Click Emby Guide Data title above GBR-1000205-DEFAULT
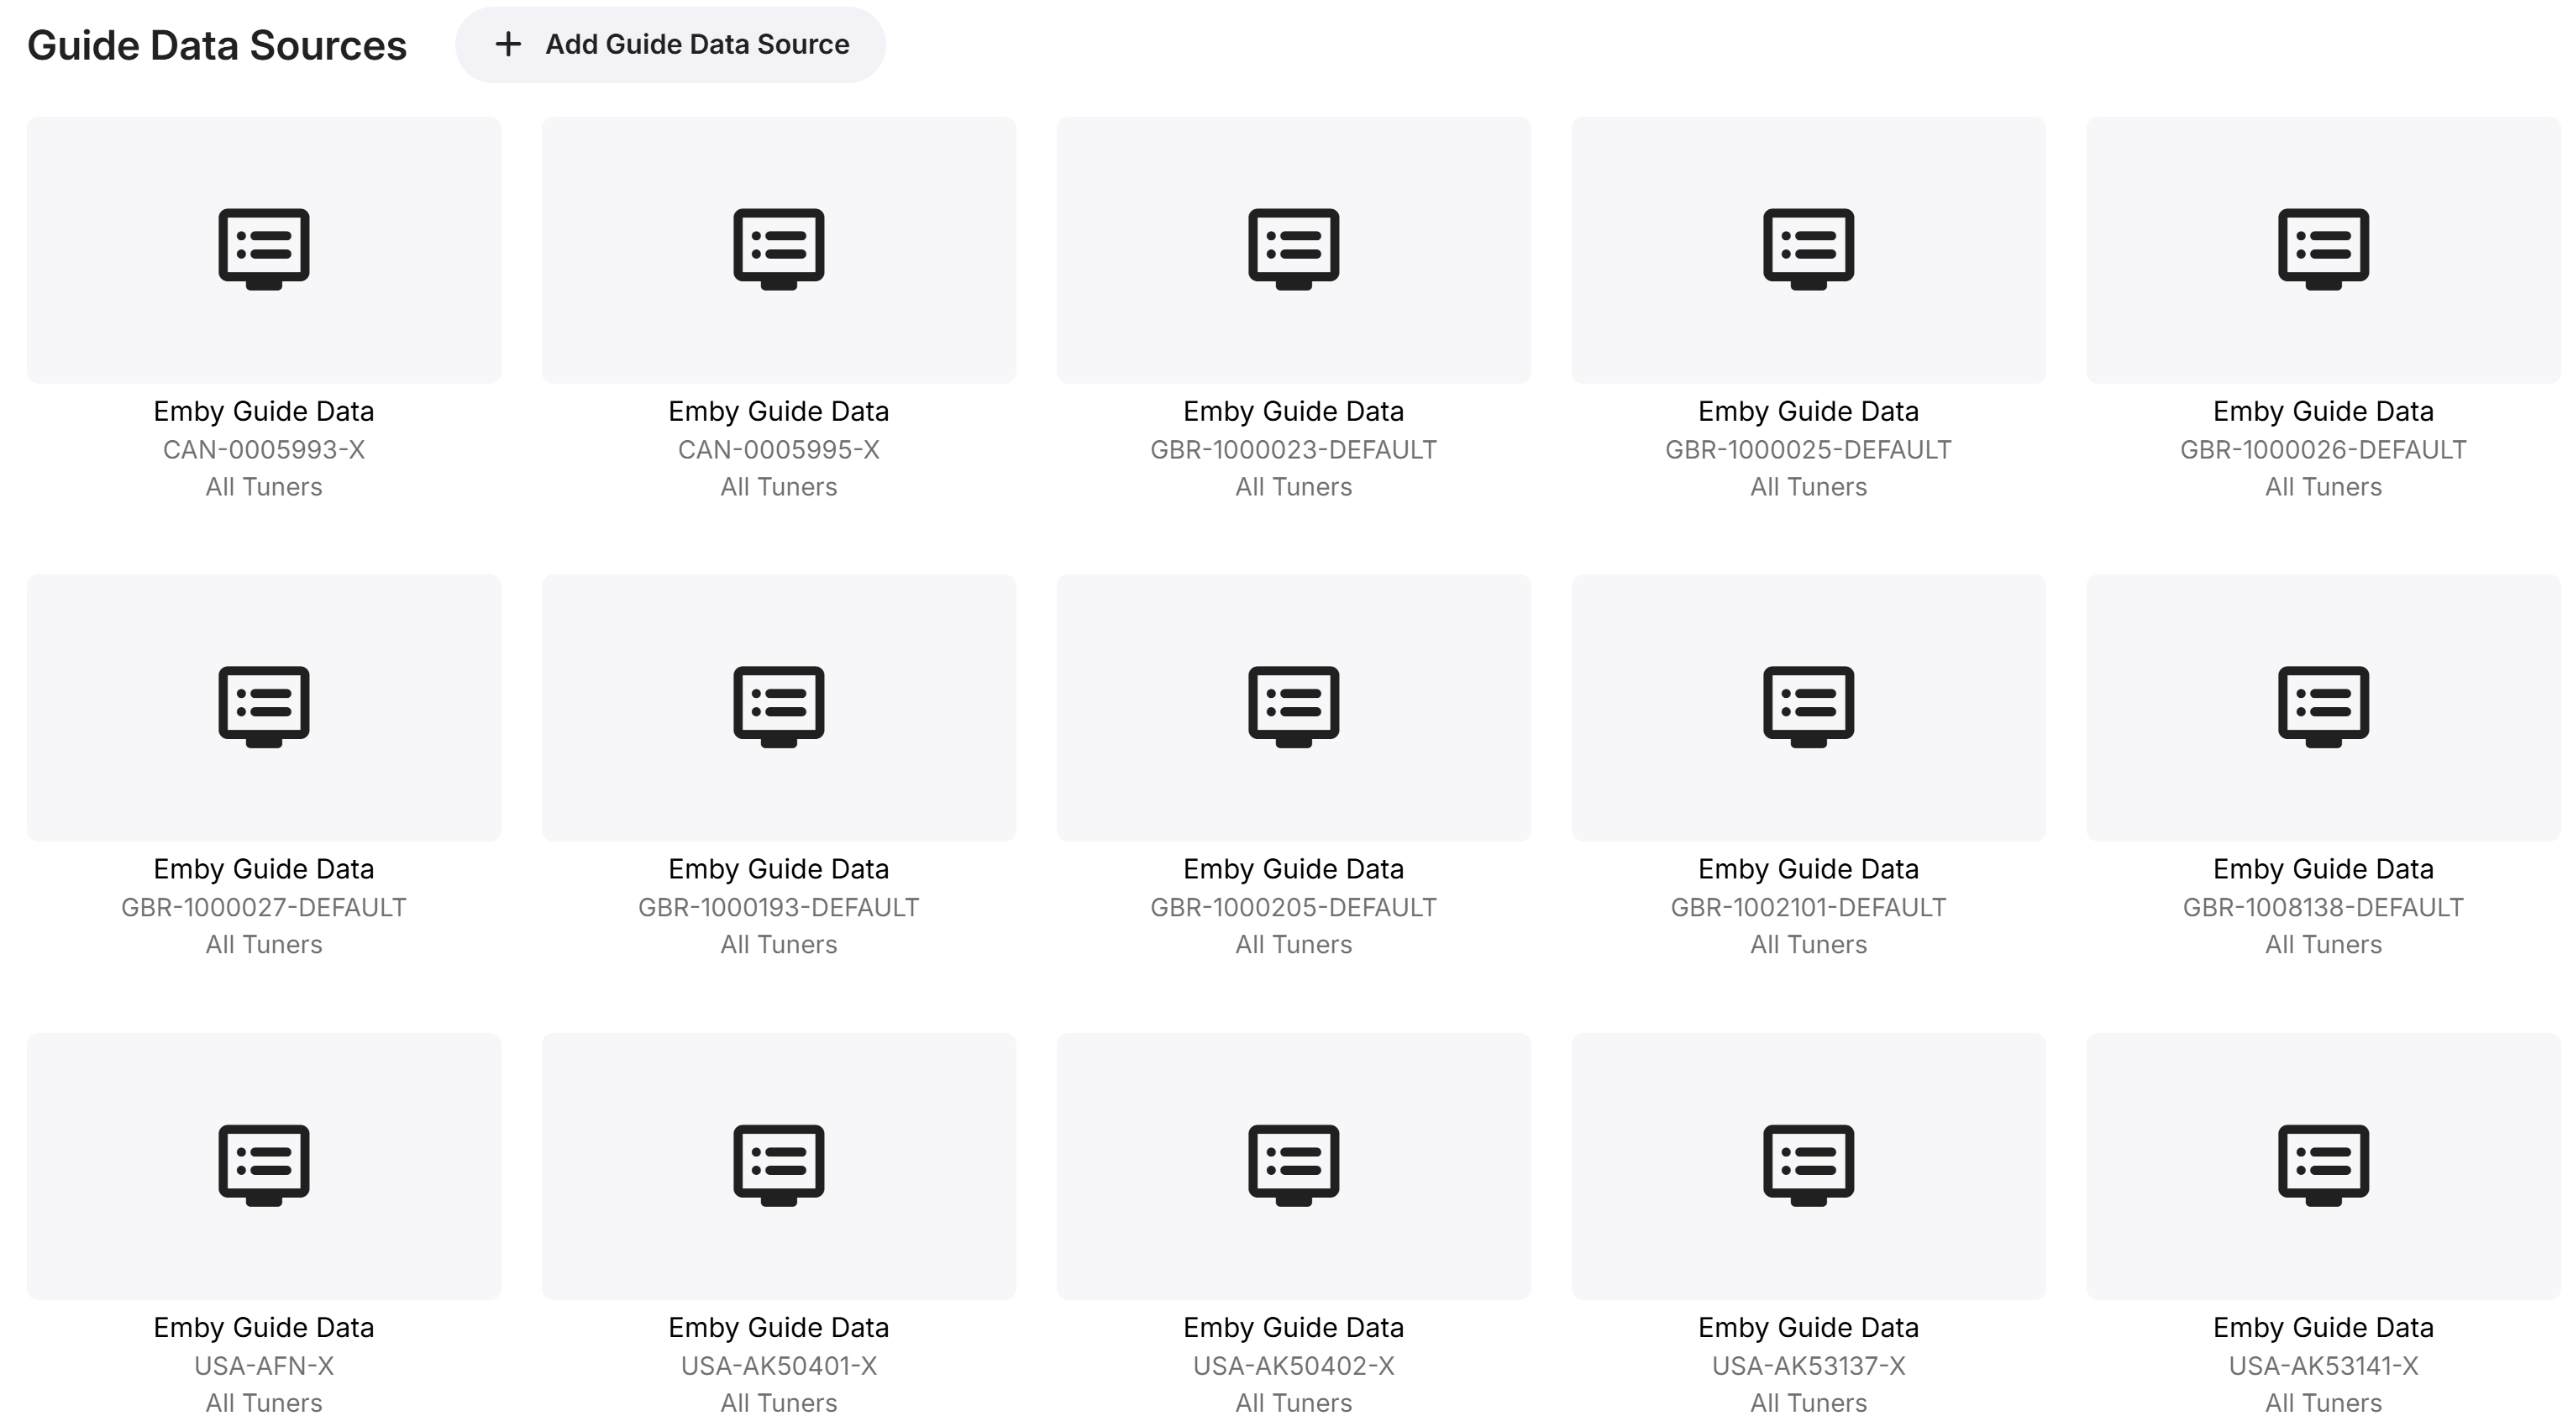This screenshot has width=2573, height=1421. click(1293, 868)
